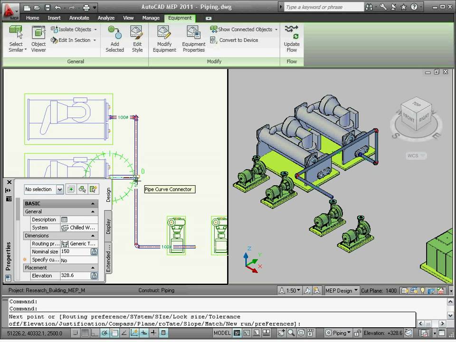Switch to the Display tab of Properties
This screenshot has width=456, height=342.
(x=108, y=227)
